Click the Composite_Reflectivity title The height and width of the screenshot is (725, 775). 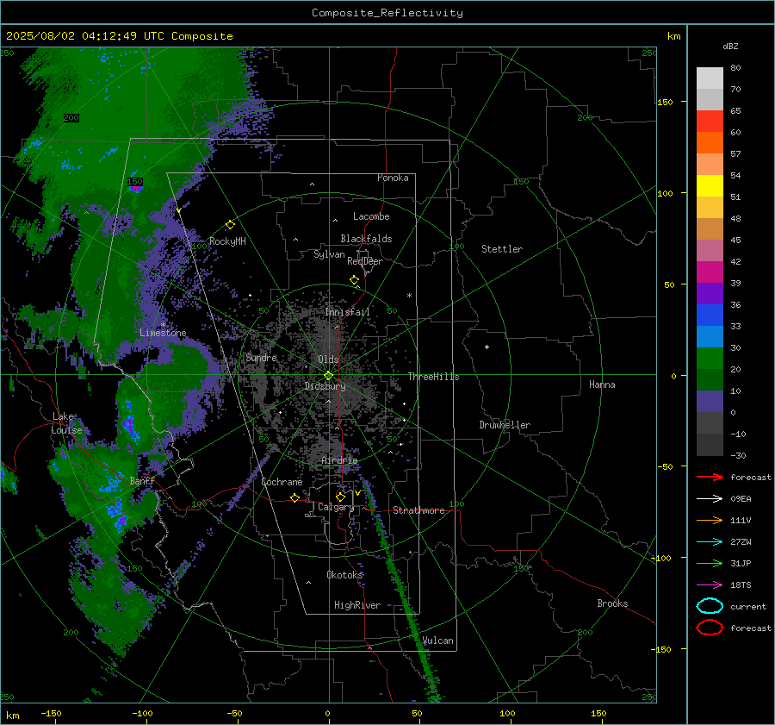pos(387,13)
